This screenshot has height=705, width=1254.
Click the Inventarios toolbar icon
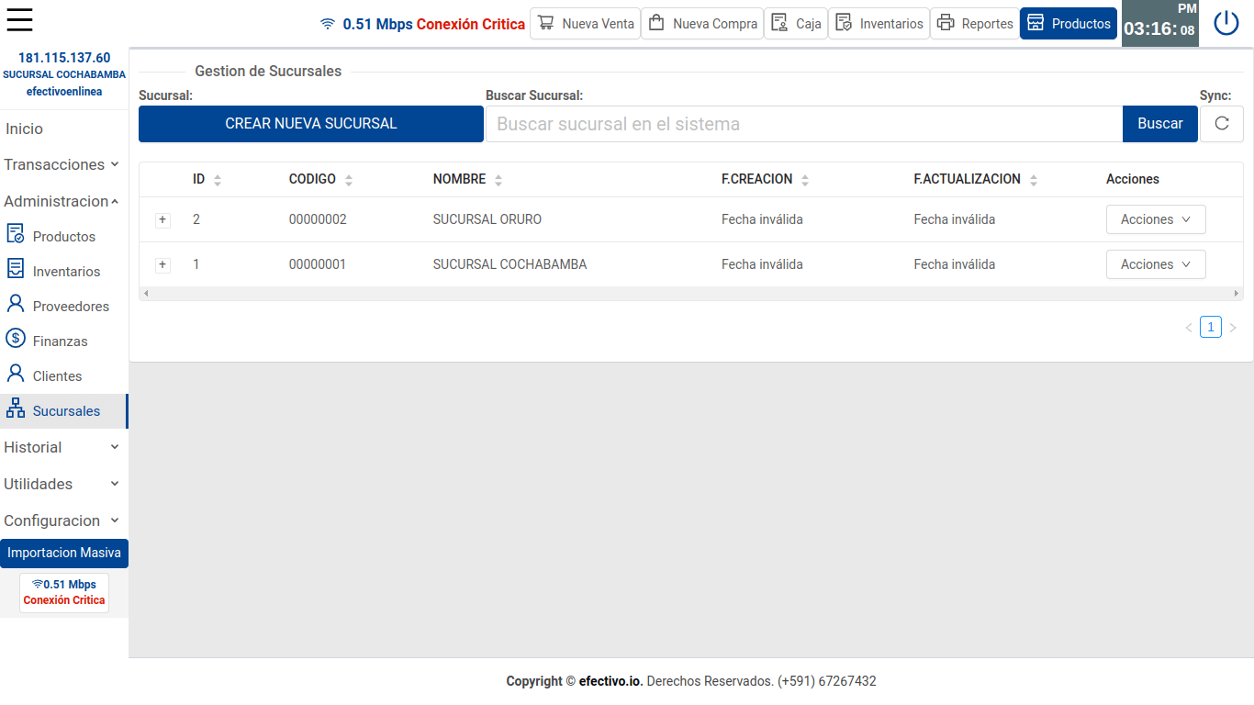pyautogui.click(x=844, y=23)
